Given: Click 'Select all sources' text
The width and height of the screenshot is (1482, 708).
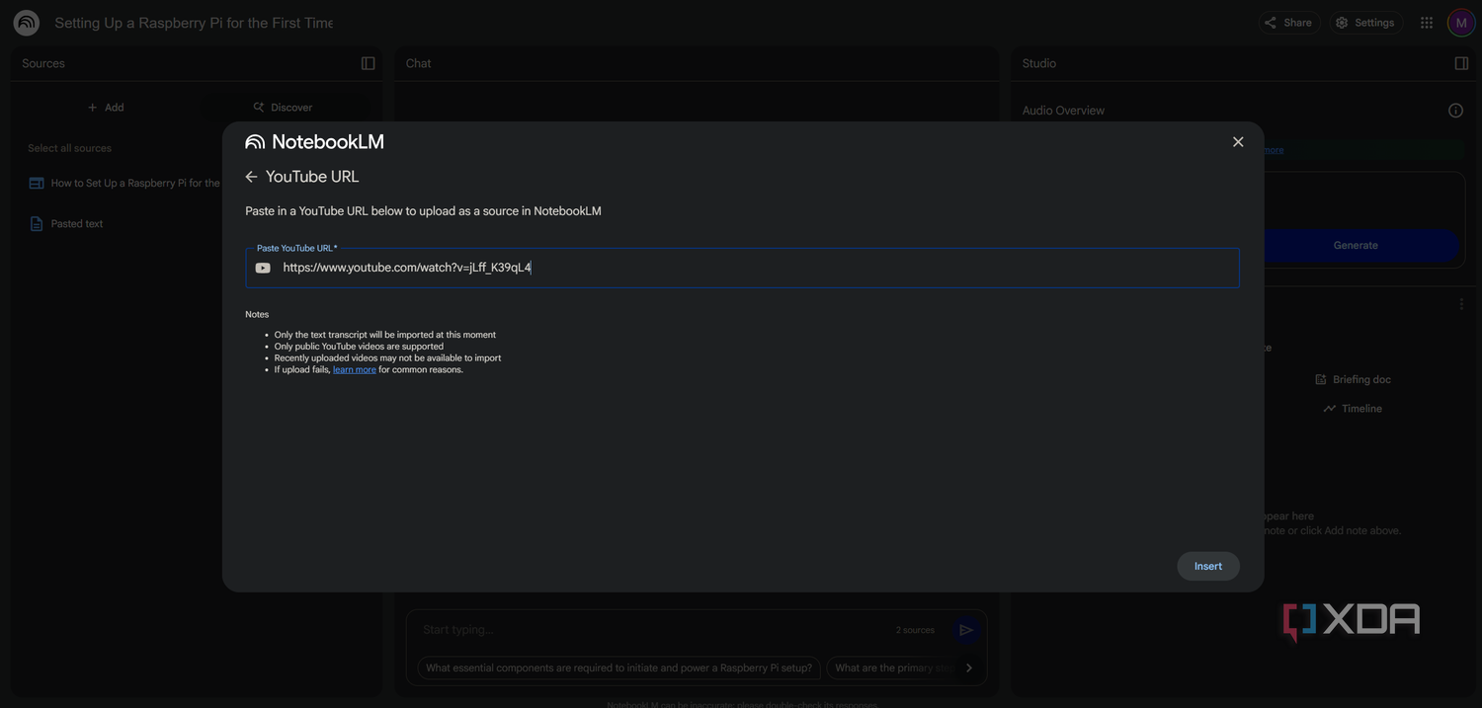Looking at the screenshot, I should pyautogui.click(x=69, y=148).
